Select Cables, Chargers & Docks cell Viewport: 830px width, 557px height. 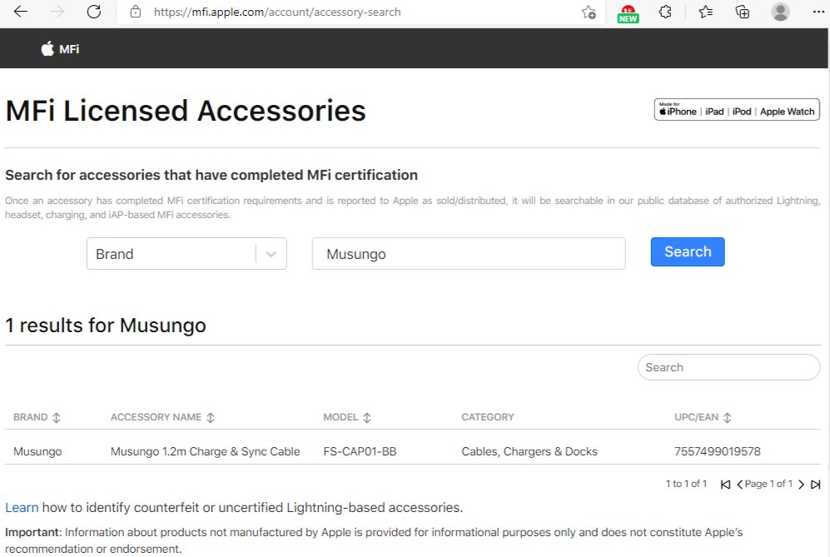tap(529, 451)
